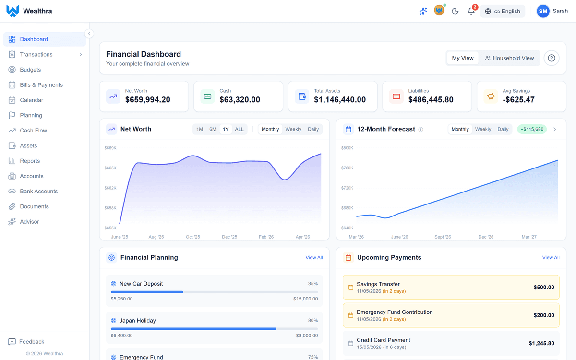Click the Upcoming Payments calendar icon

pyautogui.click(x=348, y=258)
